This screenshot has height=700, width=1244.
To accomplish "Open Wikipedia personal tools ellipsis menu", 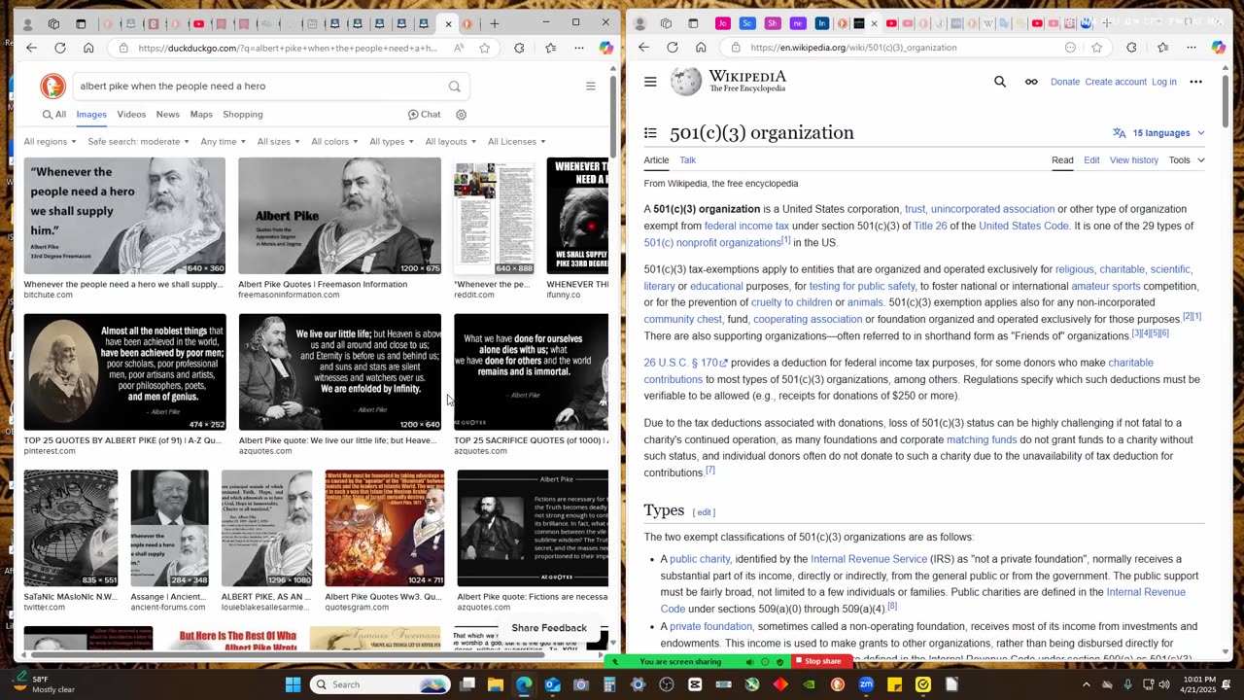I will [x=1196, y=82].
